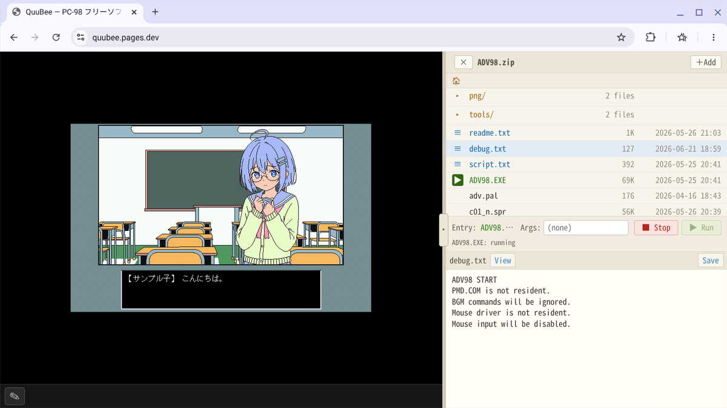
Task: Click the text file icon beside script.txt
Action: [457, 164]
